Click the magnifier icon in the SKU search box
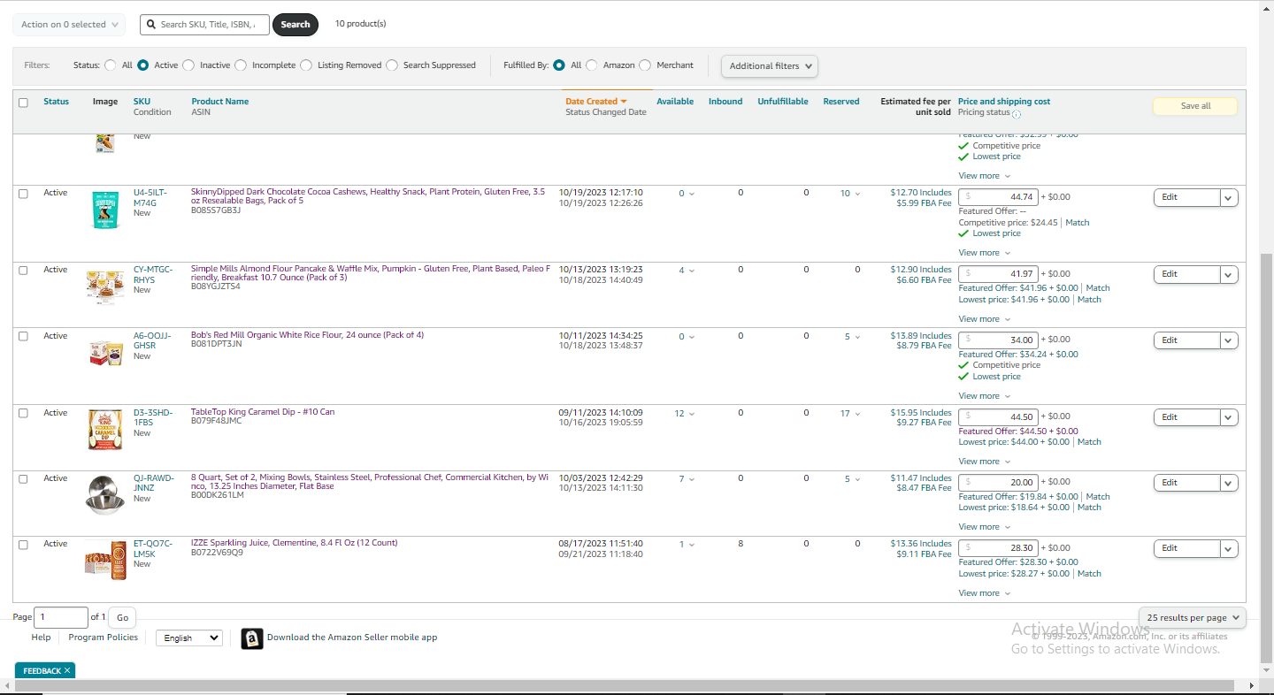 click(151, 25)
